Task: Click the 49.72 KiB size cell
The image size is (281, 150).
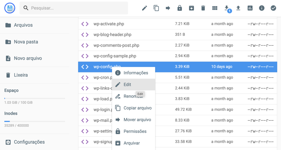Action: click(x=183, y=109)
